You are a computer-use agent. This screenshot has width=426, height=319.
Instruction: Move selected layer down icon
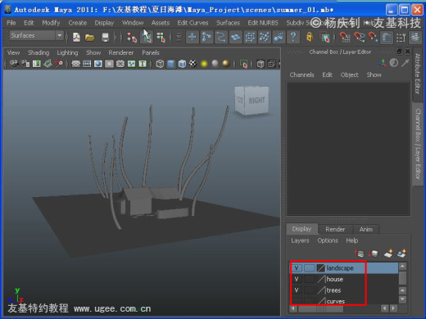click(x=374, y=254)
